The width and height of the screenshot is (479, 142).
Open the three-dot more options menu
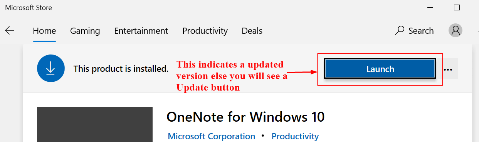point(448,69)
